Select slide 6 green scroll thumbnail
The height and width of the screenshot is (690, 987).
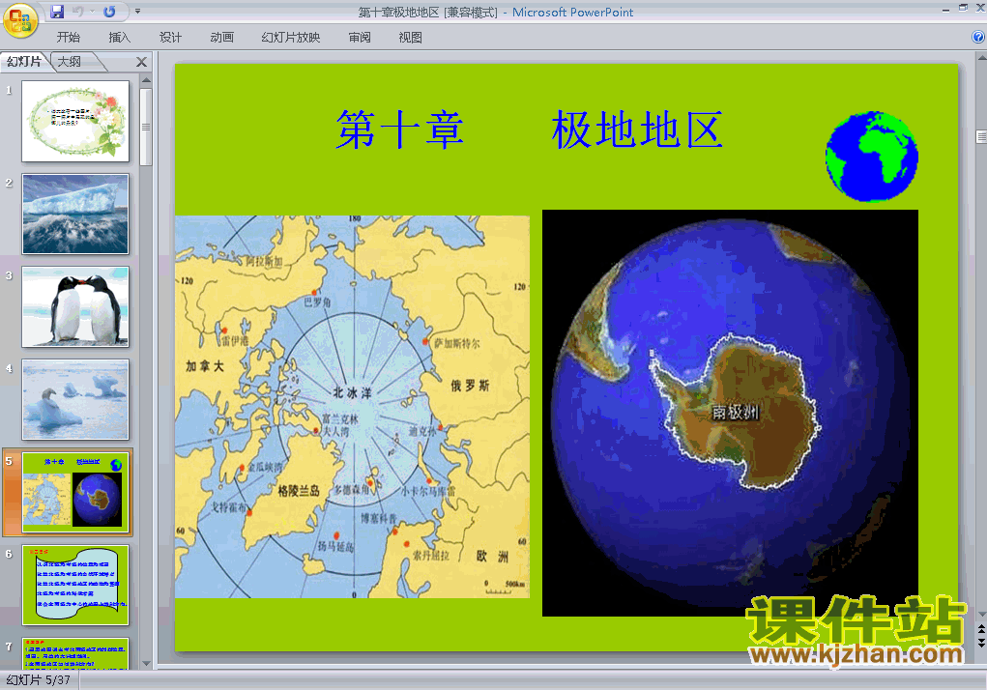pyautogui.click(x=75, y=585)
